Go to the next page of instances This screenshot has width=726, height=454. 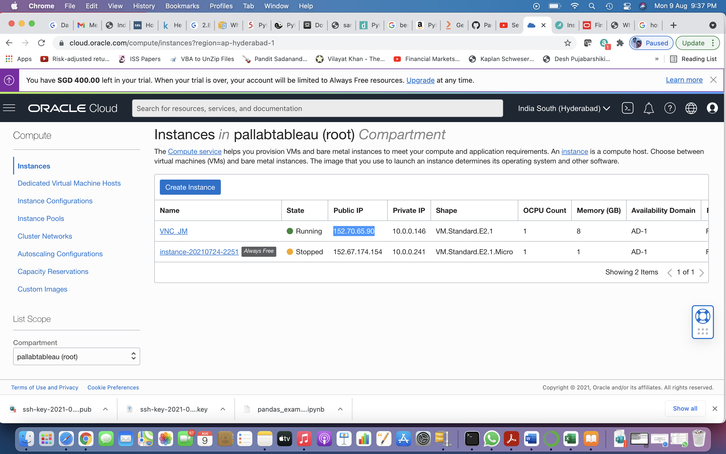point(701,272)
